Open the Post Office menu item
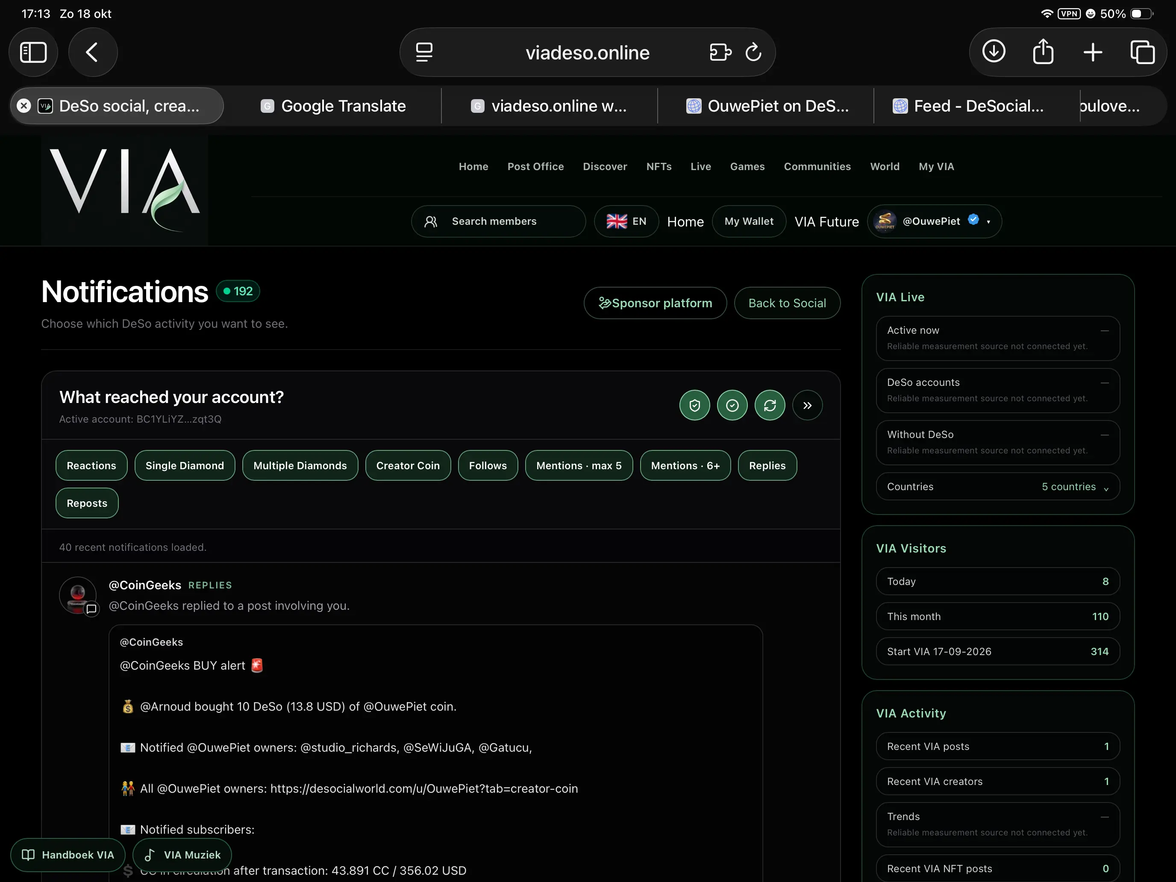This screenshot has width=1176, height=882. [535, 166]
